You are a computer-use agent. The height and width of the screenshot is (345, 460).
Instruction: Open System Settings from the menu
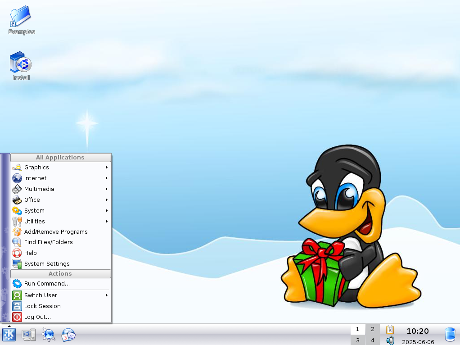pyautogui.click(x=61, y=263)
